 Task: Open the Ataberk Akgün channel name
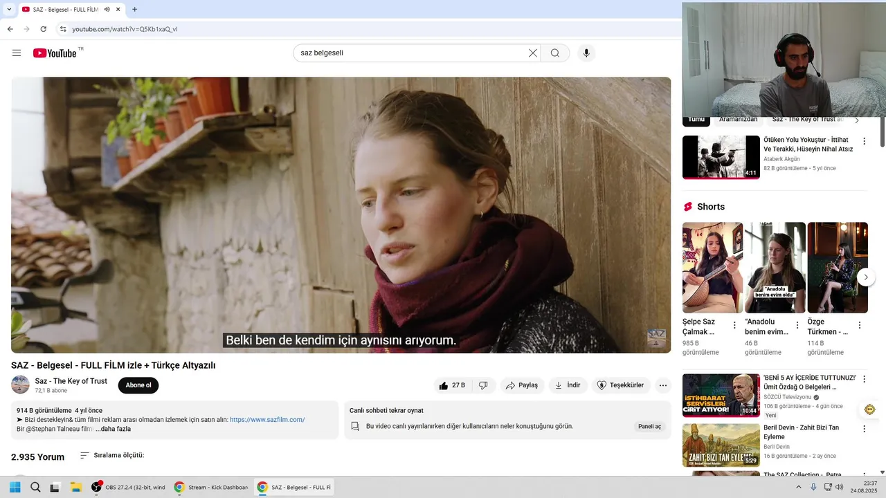click(x=781, y=159)
